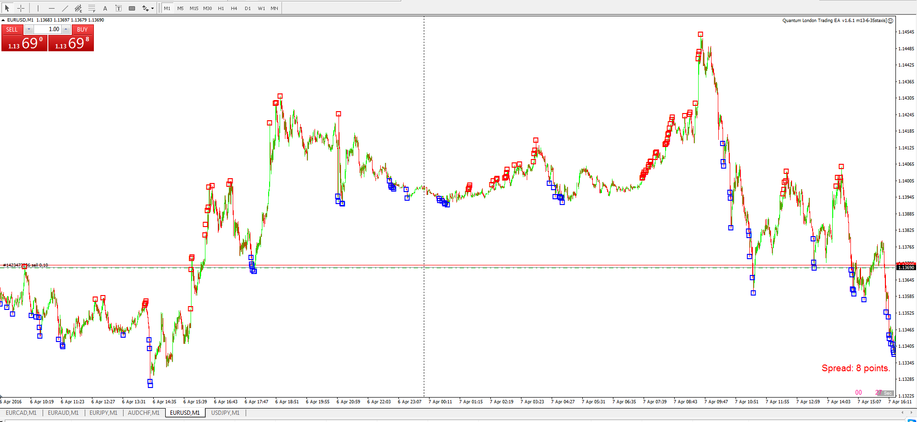Image resolution: width=917 pixels, height=422 pixels.
Task: Select the text label tool
Action: [x=118, y=8]
